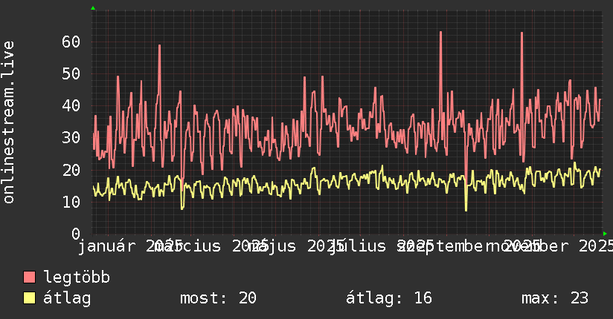The image size is (613, 319).
Task: Click the 40 y-axis label
Action: tap(71, 105)
